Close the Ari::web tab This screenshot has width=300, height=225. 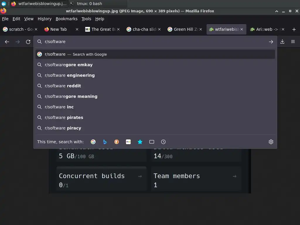click(283, 29)
